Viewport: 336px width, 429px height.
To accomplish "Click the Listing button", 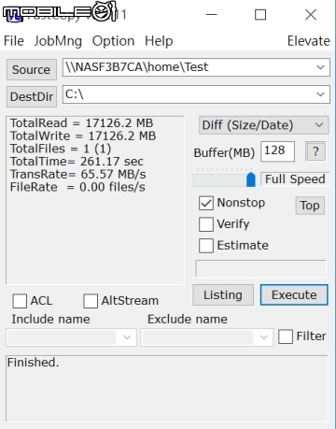I will 223,294.
